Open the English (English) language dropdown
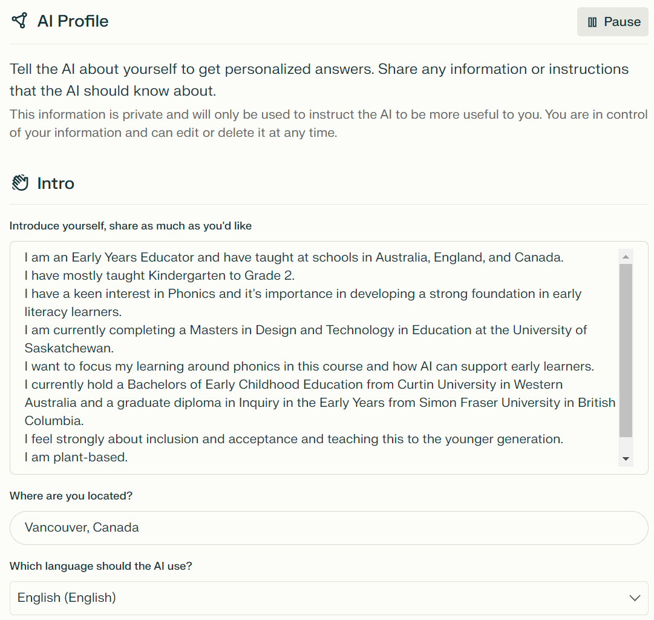Screen dimensions: 654x620 329,598
